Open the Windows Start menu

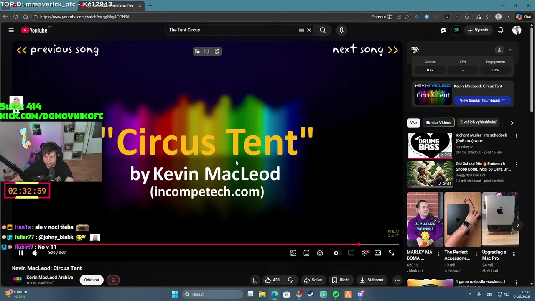175,294
